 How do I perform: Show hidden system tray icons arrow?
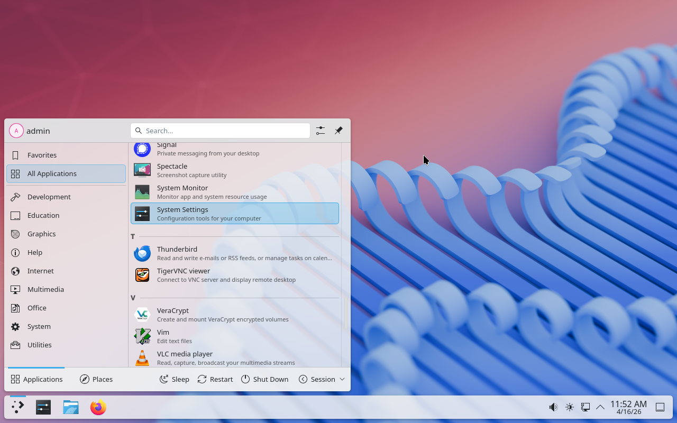tap(600, 407)
